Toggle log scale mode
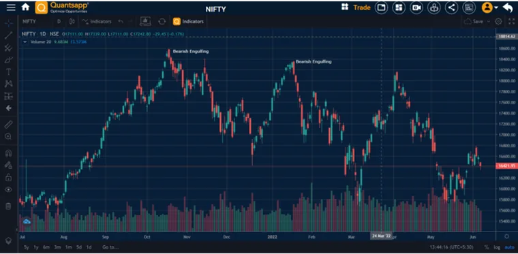This screenshot has height=254, width=518. tap(496, 247)
